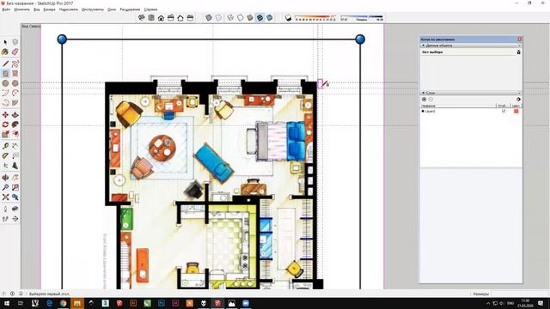This screenshot has height=309, width=550.
Task: Select the 2-Point Arc tool
Action: pos(15,94)
